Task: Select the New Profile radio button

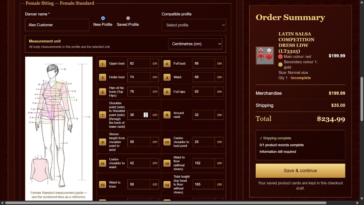Action: [x=103, y=18]
